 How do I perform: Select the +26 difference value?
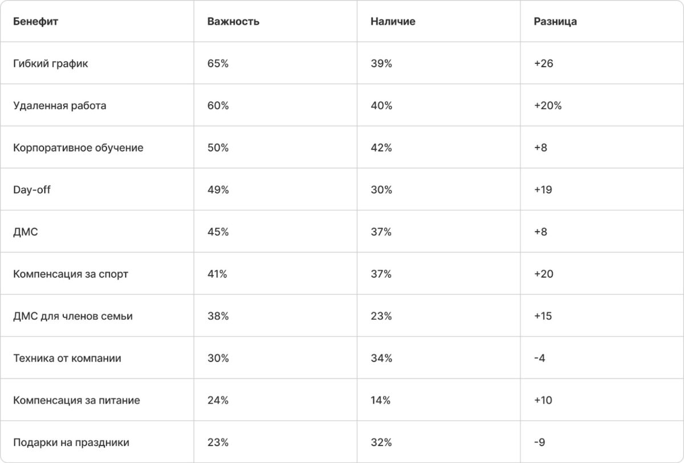coord(543,64)
